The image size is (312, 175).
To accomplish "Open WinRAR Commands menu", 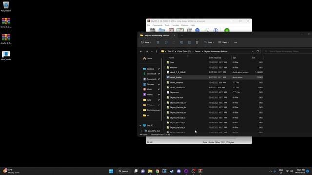I will point(157,25).
